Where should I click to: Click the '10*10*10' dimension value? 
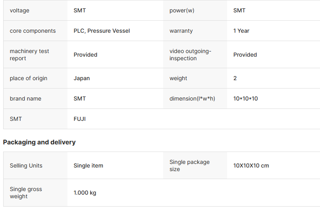coord(245,99)
